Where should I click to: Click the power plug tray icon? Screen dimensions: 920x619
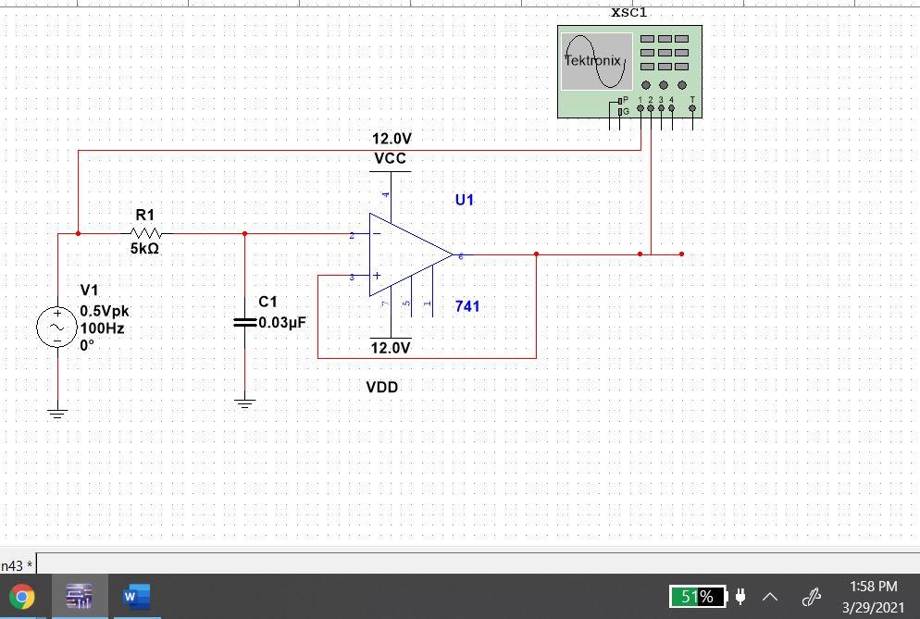click(740, 597)
